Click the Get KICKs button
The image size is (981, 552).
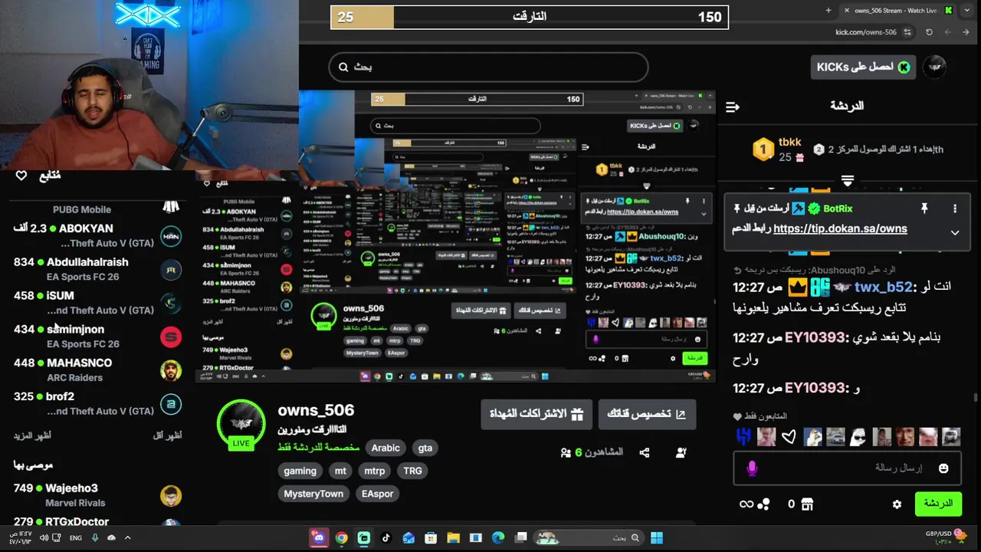click(864, 67)
